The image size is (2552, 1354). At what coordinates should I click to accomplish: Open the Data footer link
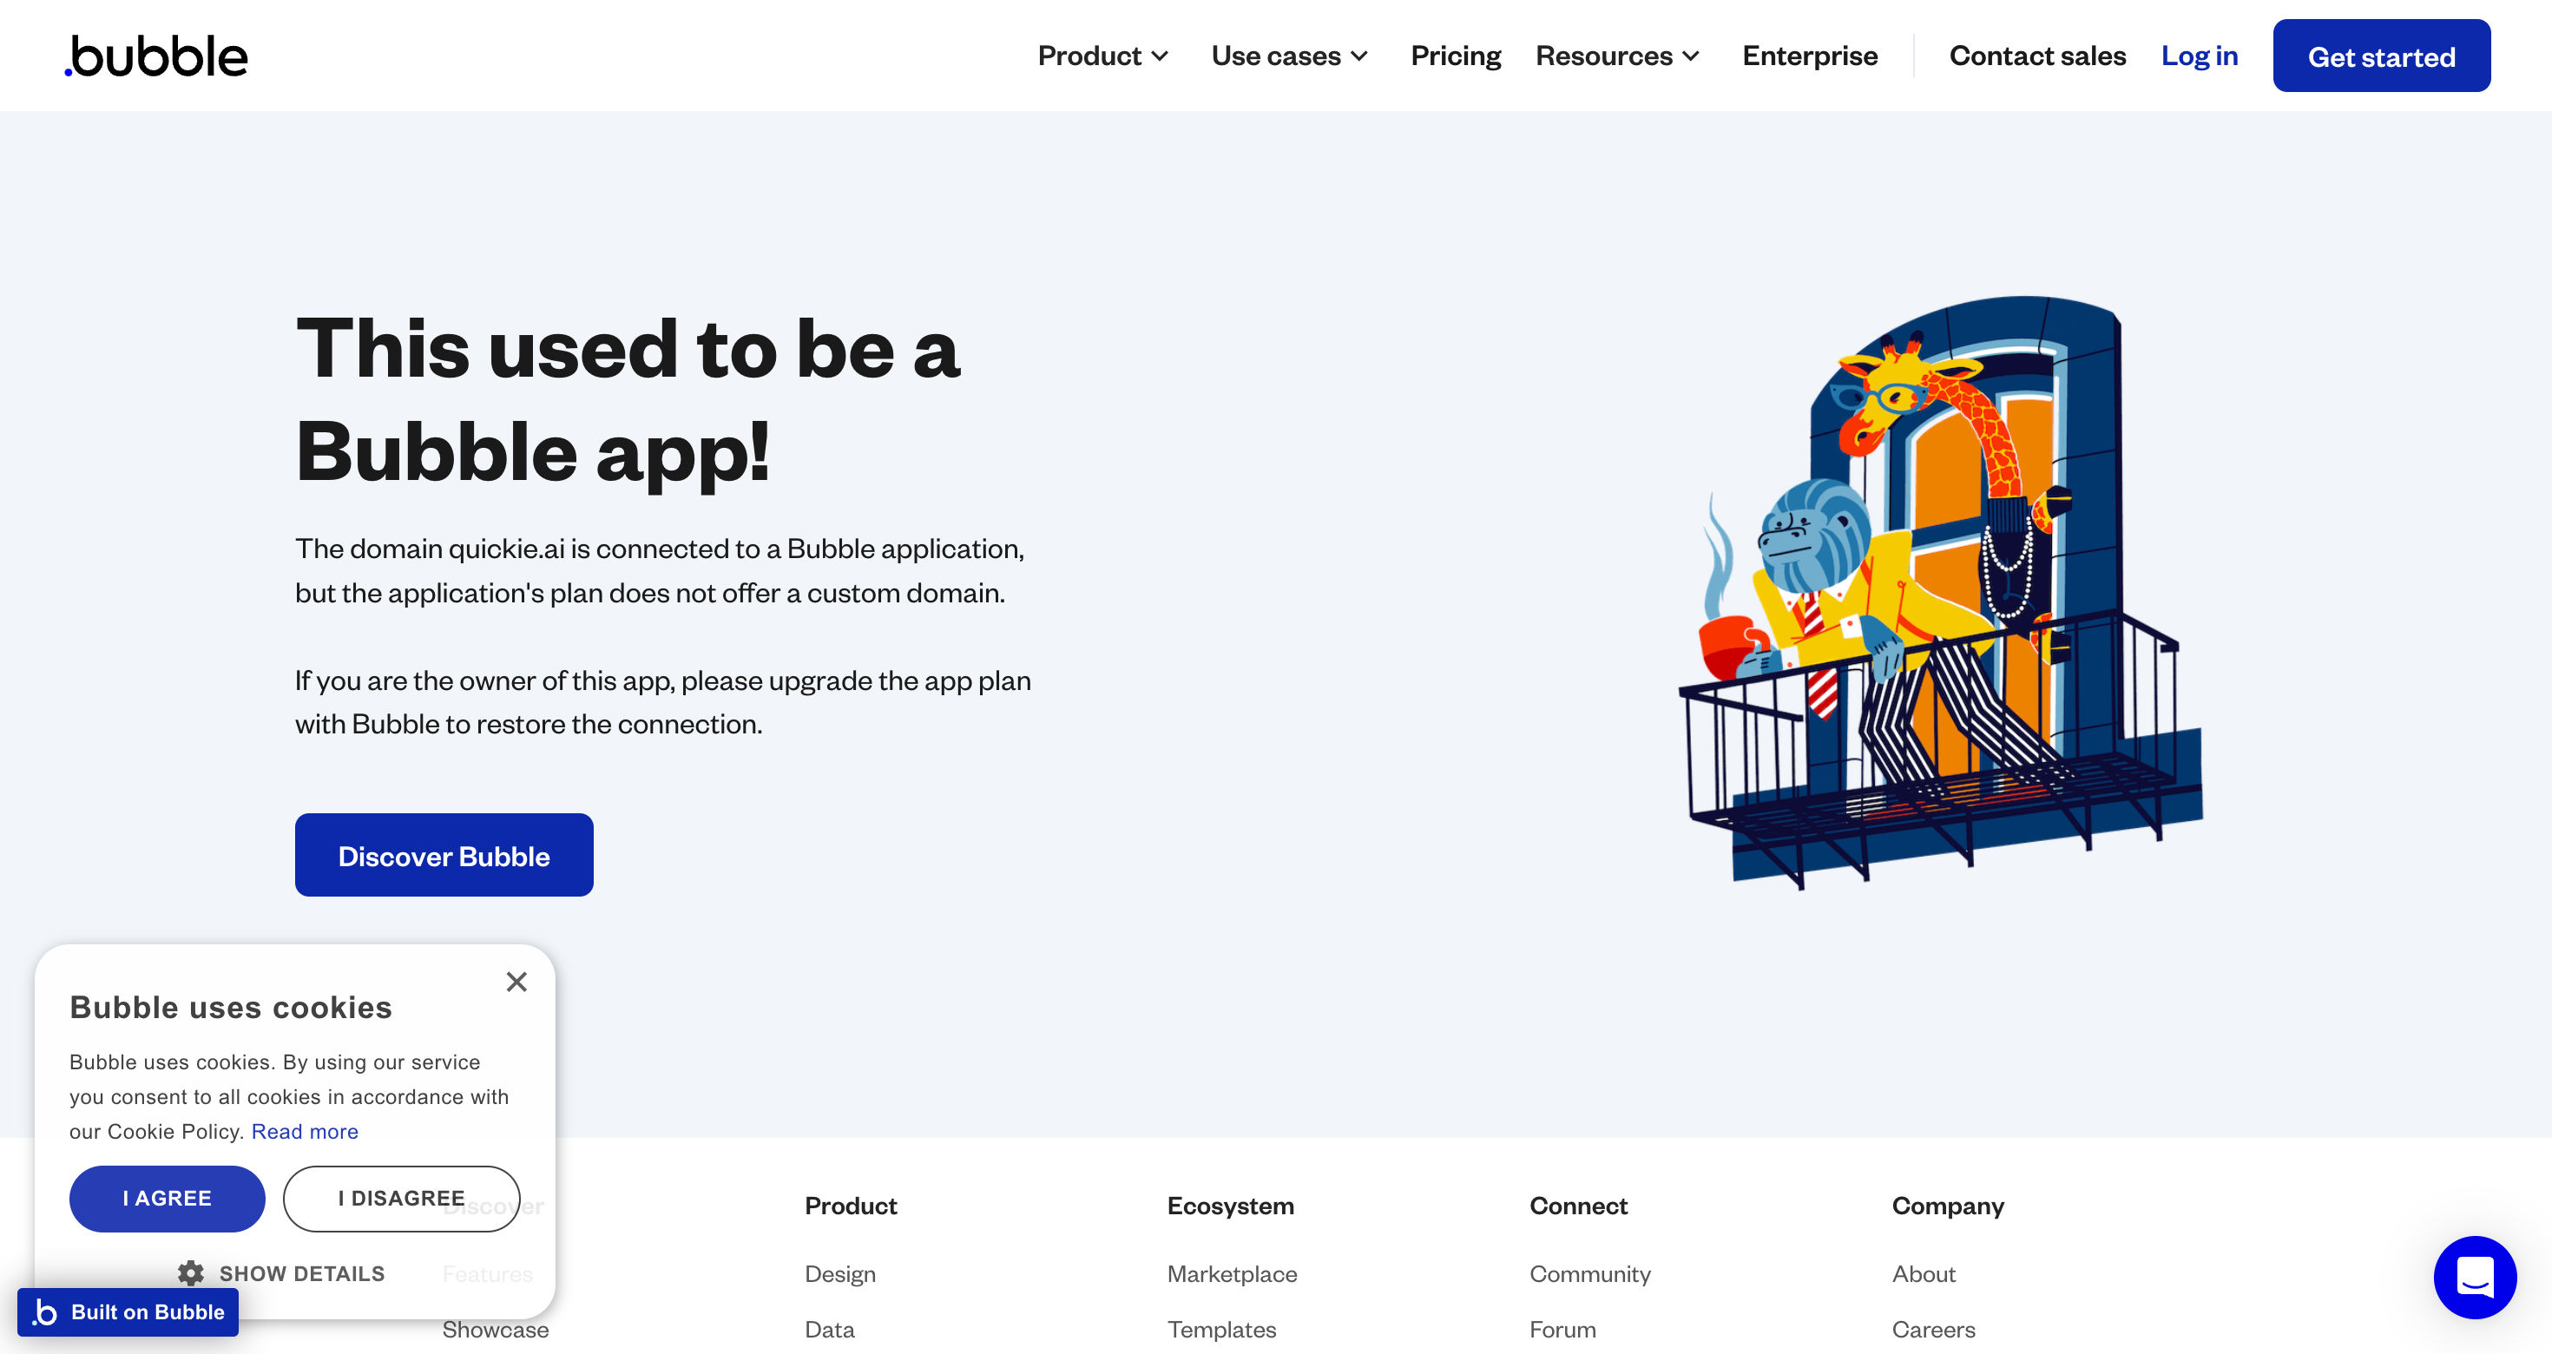click(x=829, y=1329)
